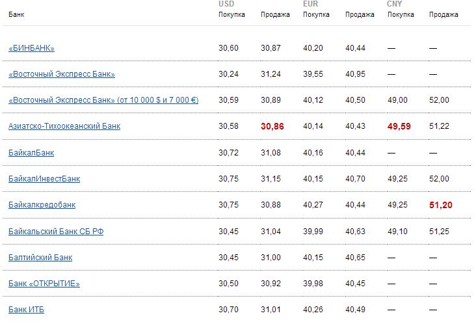Select Байкальский Банк USD buy 30,45
The height and width of the screenshot is (322, 476).
click(229, 232)
